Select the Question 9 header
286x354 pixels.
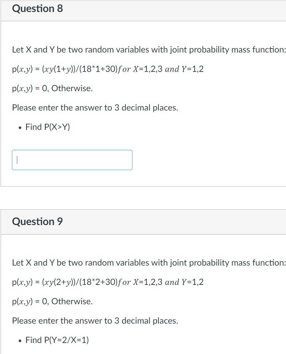pos(37,221)
